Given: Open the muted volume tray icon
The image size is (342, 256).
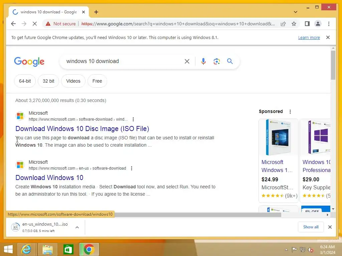Looking at the screenshot, I should 311,250.
